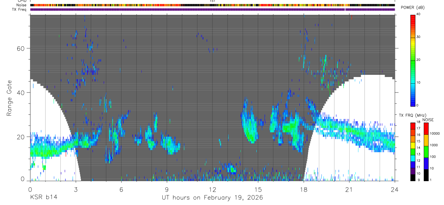Click the multicolored Noise strip above the plot
This screenshot has height=205, width=444.
pyautogui.click(x=212, y=5)
